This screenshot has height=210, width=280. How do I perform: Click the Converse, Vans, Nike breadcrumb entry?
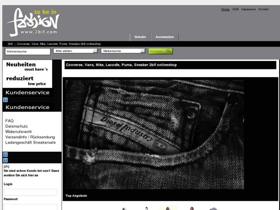click(x=59, y=44)
